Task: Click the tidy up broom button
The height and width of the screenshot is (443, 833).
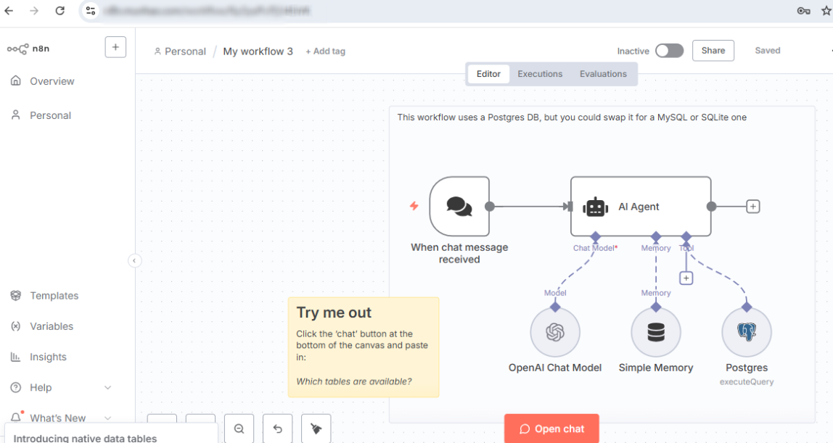Action: pos(316,428)
